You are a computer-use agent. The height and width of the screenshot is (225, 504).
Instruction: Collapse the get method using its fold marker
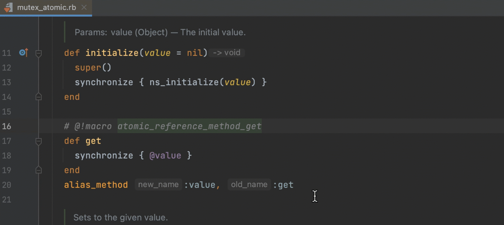pyautogui.click(x=38, y=141)
